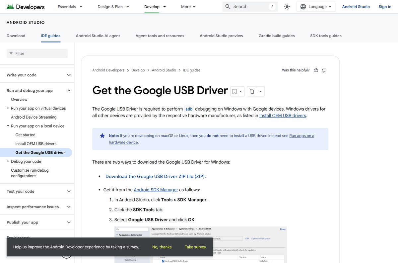The width and height of the screenshot is (398, 263).
Task: Open the Install OEM USB drivers link in the article text
Action: (283, 116)
